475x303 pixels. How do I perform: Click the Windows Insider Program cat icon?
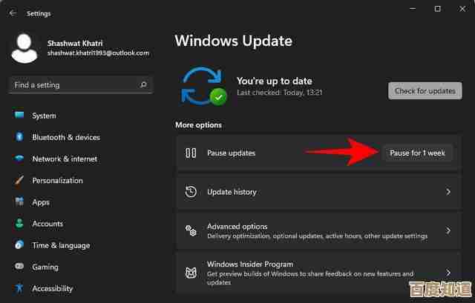click(x=191, y=273)
